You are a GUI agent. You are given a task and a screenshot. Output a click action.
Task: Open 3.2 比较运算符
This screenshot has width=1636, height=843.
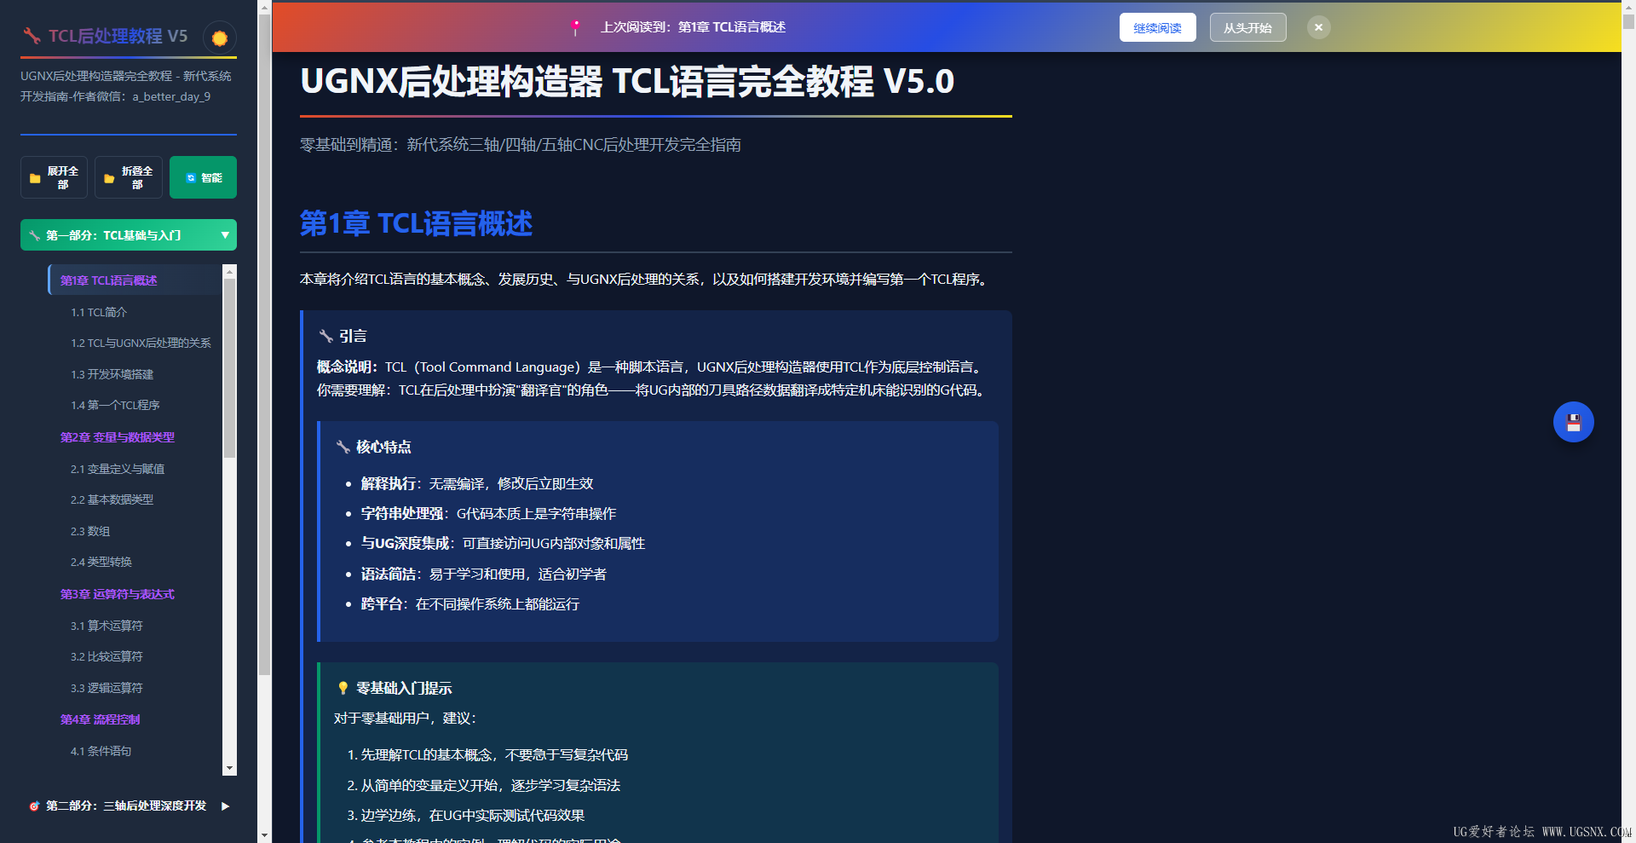(x=107, y=656)
